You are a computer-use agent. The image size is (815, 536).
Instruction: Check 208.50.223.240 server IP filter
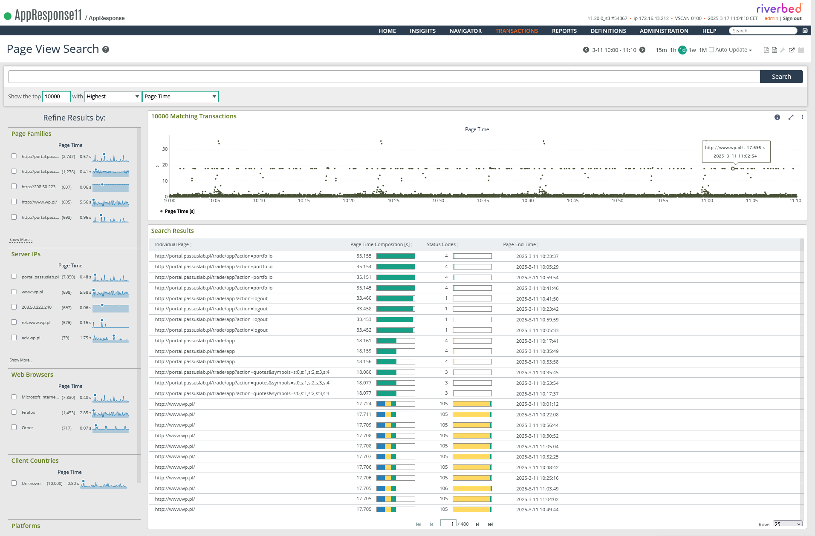(x=14, y=307)
